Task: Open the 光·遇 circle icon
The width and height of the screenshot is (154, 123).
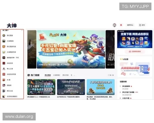Action: [x=4, y=80]
